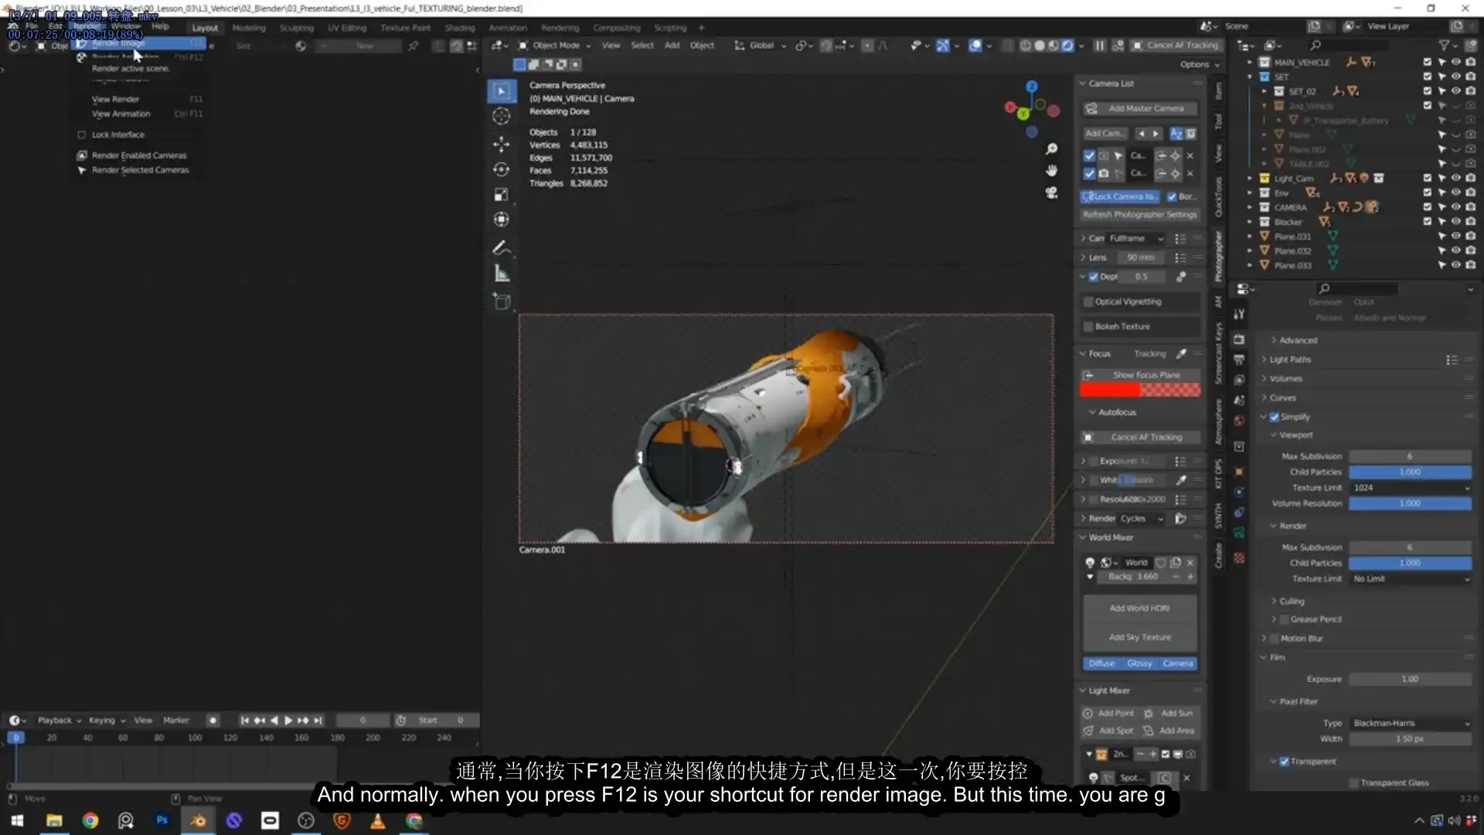Click the Add World HDRI button
This screenshot has width=1484, height=835.
tap(1139, 608)
